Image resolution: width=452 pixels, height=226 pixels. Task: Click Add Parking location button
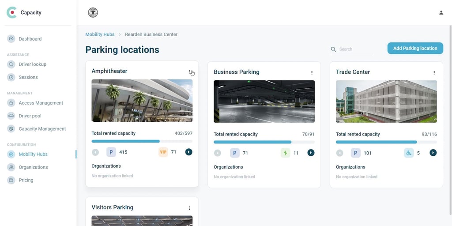coord(415,49)
